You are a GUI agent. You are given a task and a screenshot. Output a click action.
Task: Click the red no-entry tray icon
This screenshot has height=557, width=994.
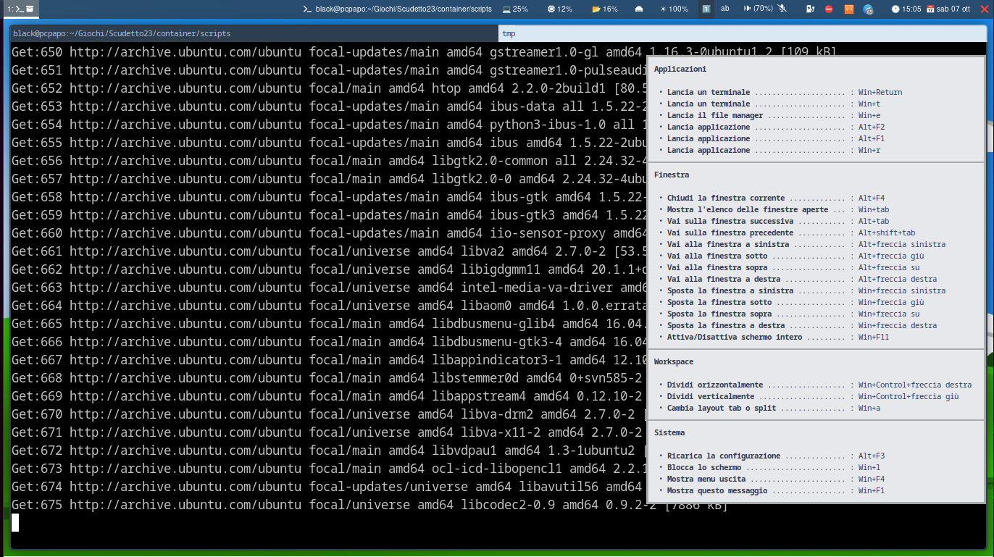pos(830,9)
